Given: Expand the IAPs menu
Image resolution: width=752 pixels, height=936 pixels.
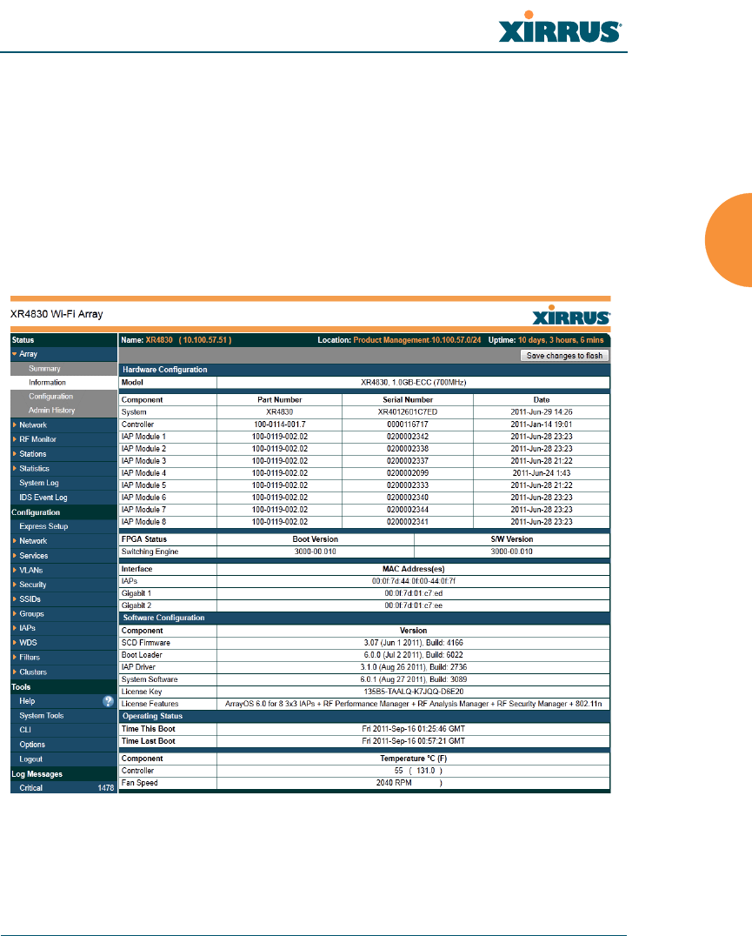Looking at the screenshot, I should click(x=28, y=628).
